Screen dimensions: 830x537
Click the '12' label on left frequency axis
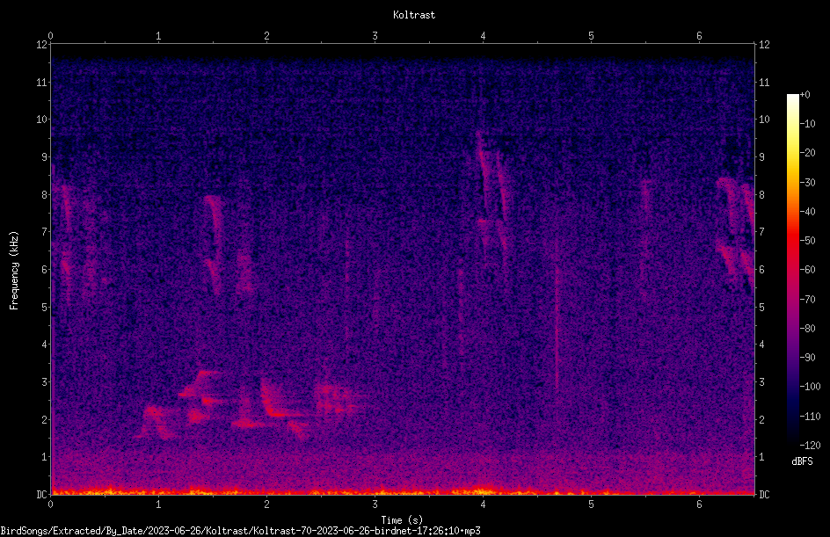(42, 45)
